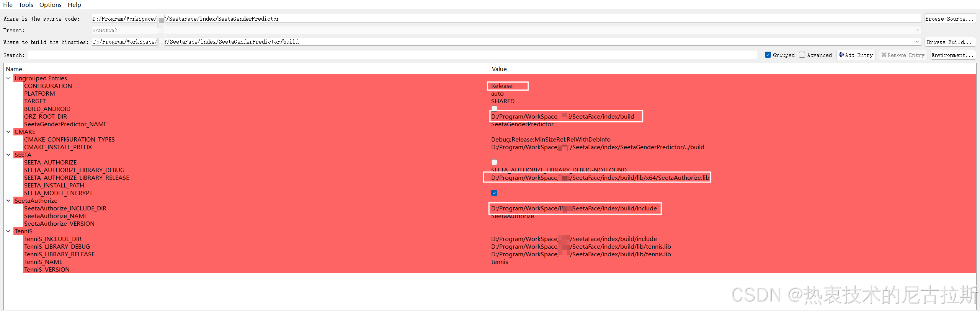Select the TenniS_INCLUDE_DIR entry
The image size is (980, 311).
coord(53,239)
